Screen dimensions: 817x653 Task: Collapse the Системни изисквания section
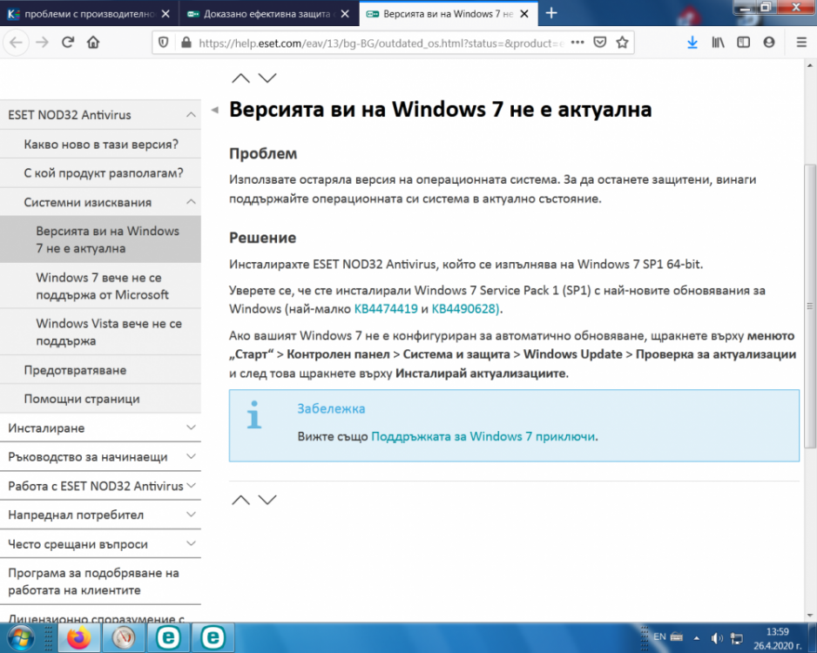point(192,202)
